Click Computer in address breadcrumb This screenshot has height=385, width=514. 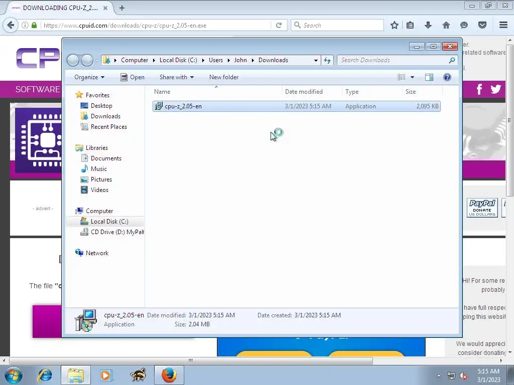click(135, 60)
